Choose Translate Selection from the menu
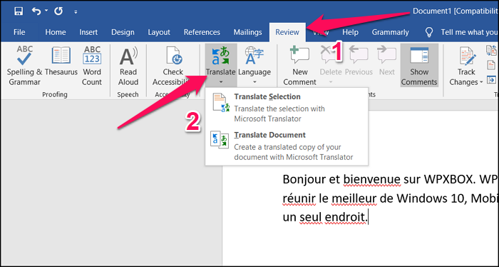This screenshot has height=267, width=499. pos(287,107)
